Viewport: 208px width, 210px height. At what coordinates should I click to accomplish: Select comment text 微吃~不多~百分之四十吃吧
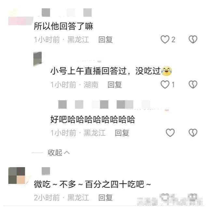[92, 184]
